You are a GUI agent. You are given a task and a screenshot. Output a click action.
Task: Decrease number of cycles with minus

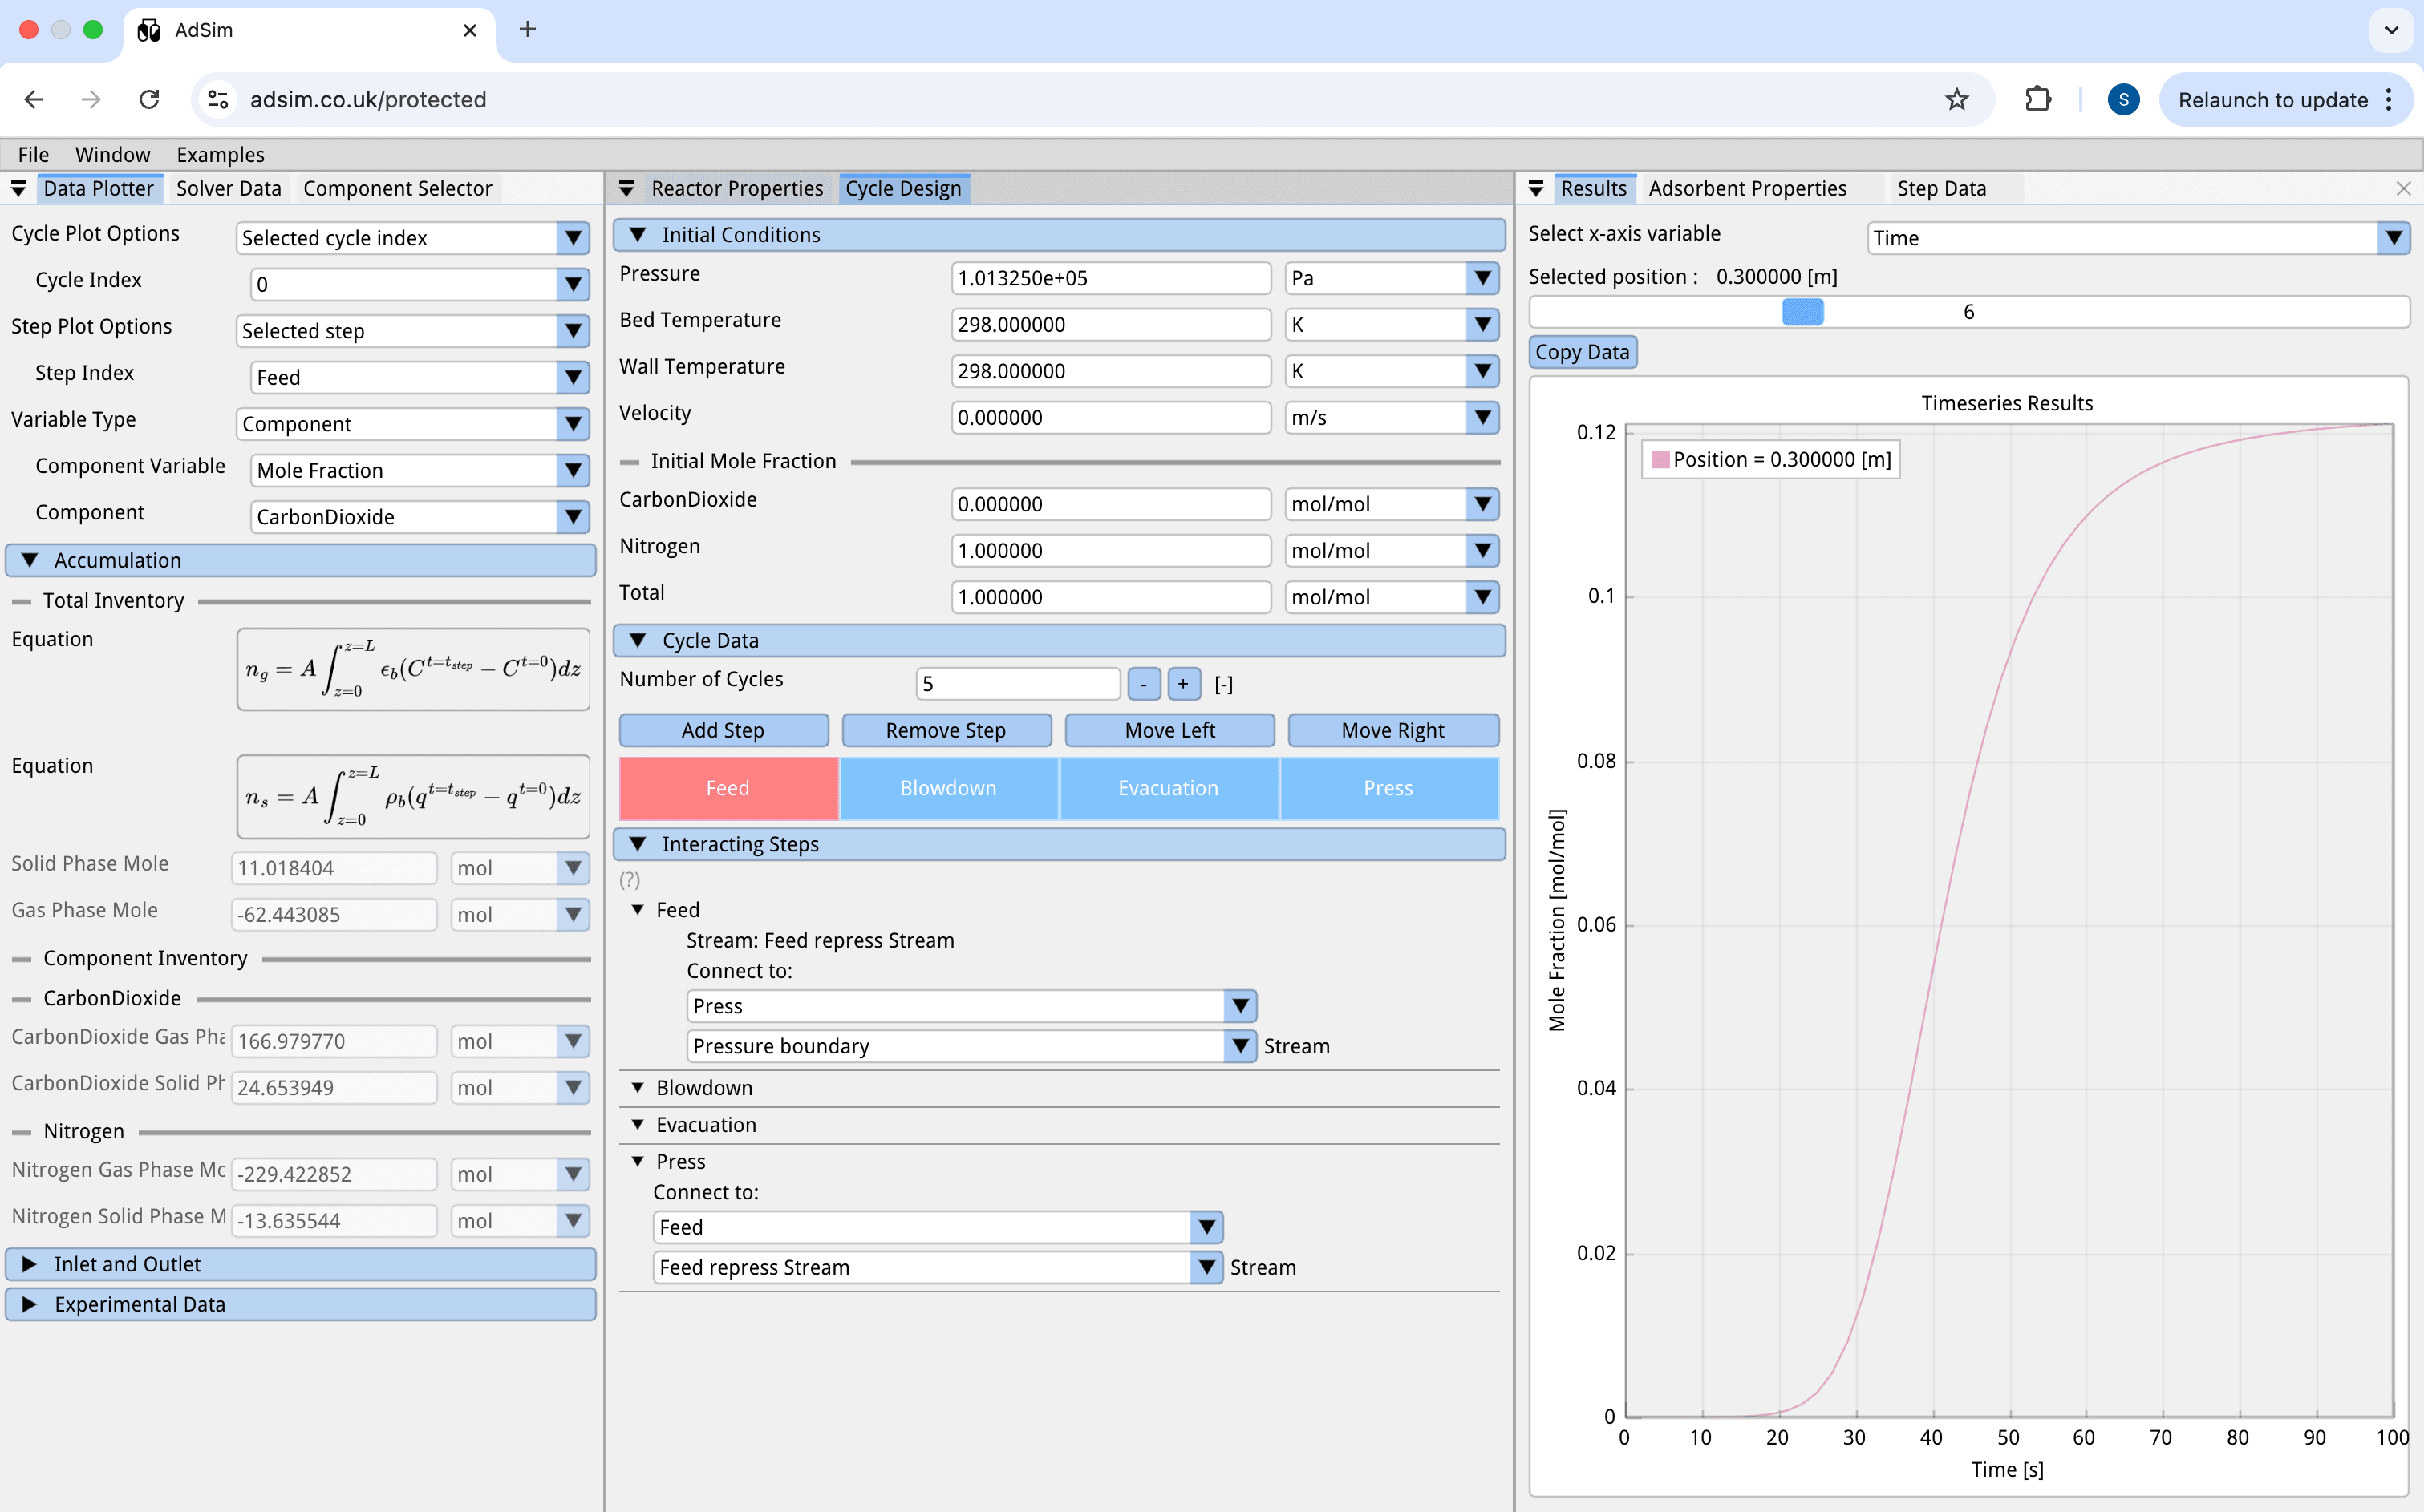pyautogui.click(x=1142, y=684)
